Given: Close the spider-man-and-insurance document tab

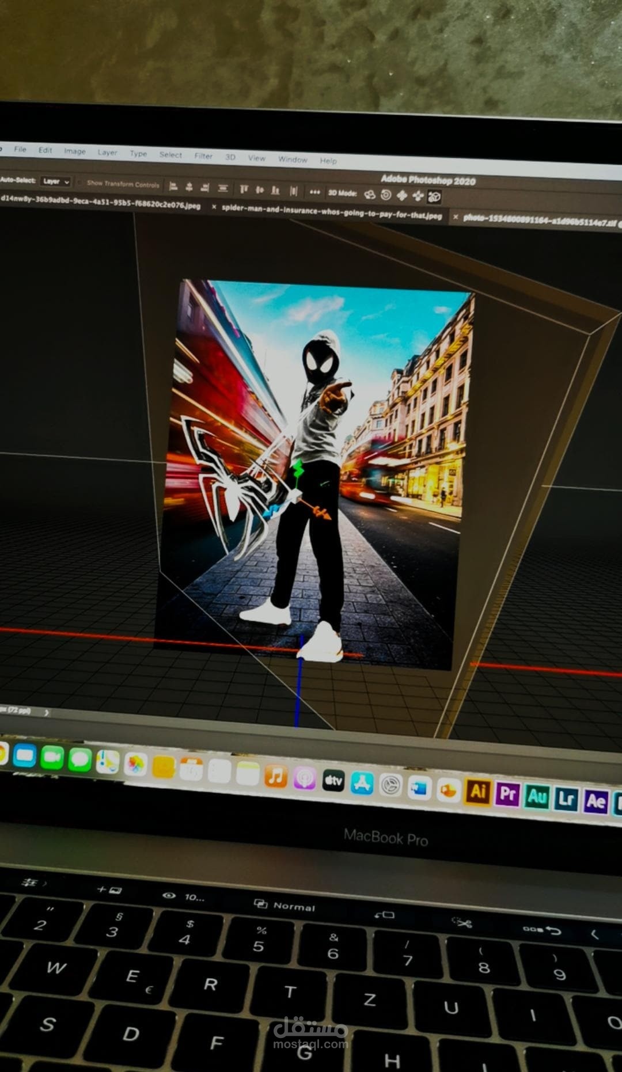Looking at the screenshot, I should (214, 207).
